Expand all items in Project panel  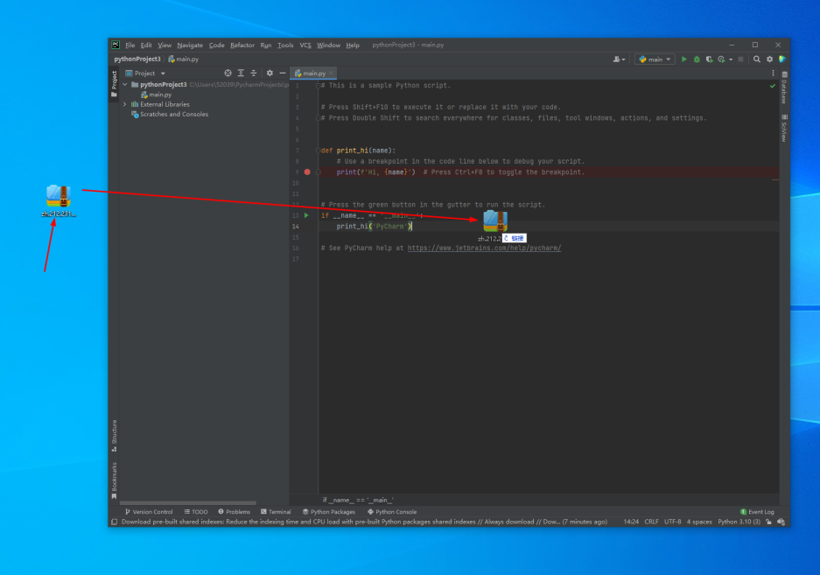(x=241, y=74)
